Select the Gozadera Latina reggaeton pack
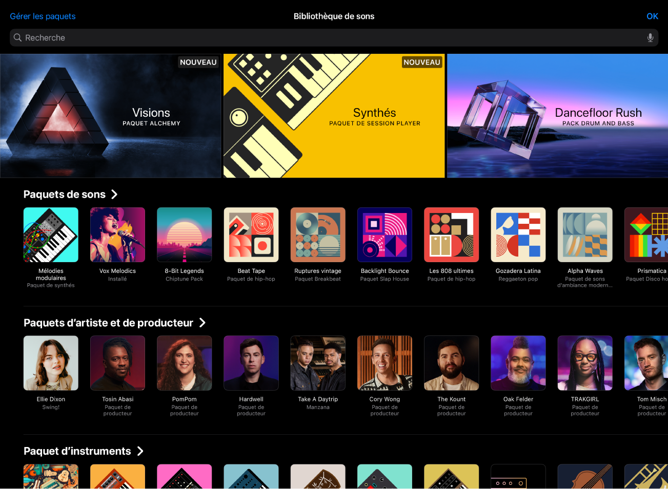This screenshot has height=489, width=668. pyautogui.click(x=518, y=235)
